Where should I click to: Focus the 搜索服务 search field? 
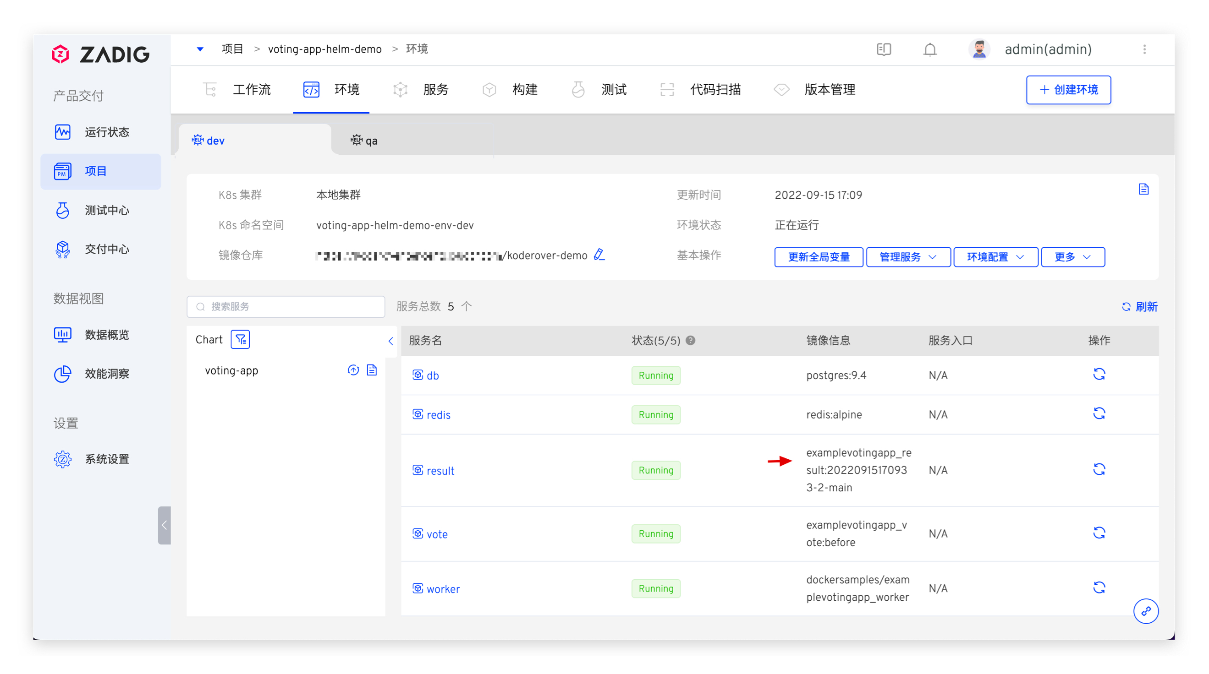291,307
